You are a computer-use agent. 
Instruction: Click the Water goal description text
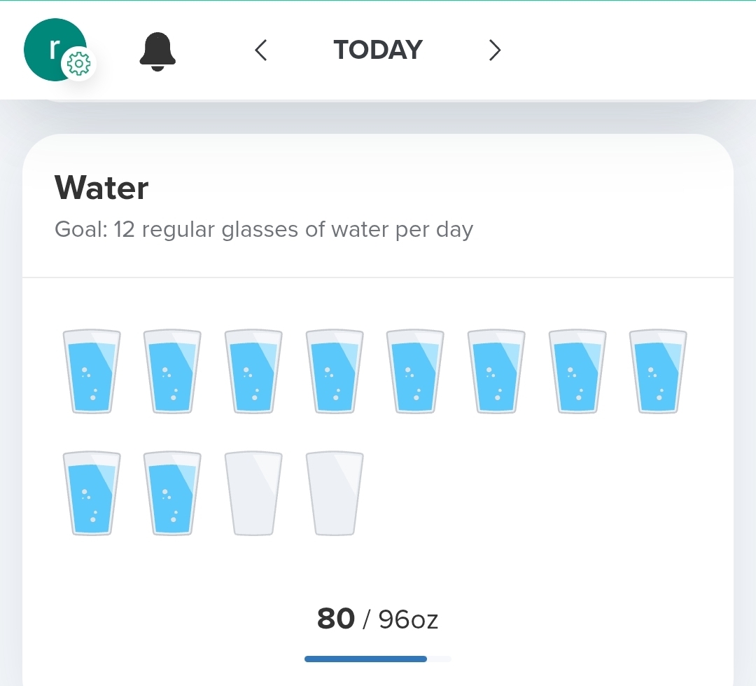pyautogui.click(x=264, y=230)
